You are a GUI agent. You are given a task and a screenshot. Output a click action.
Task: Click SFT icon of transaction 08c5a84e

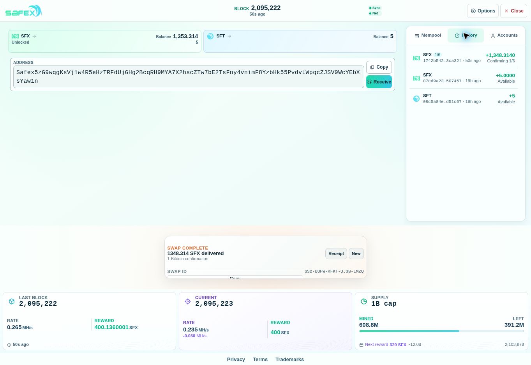coord(416,99)
